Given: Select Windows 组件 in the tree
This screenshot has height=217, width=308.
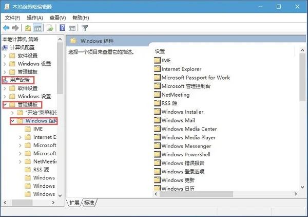Looking at the screenshot, I should (41, 121).
